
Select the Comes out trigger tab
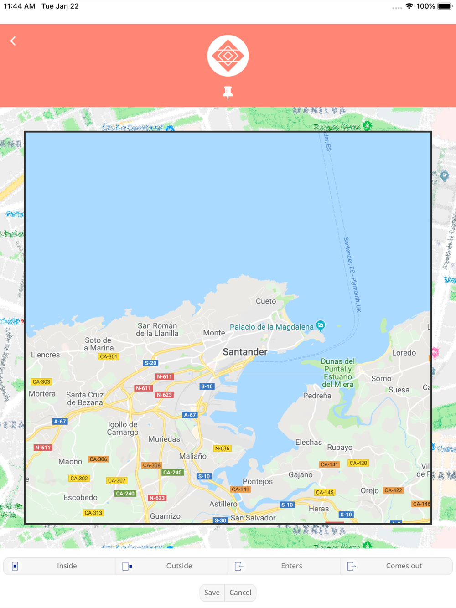[x=396, y=566]
